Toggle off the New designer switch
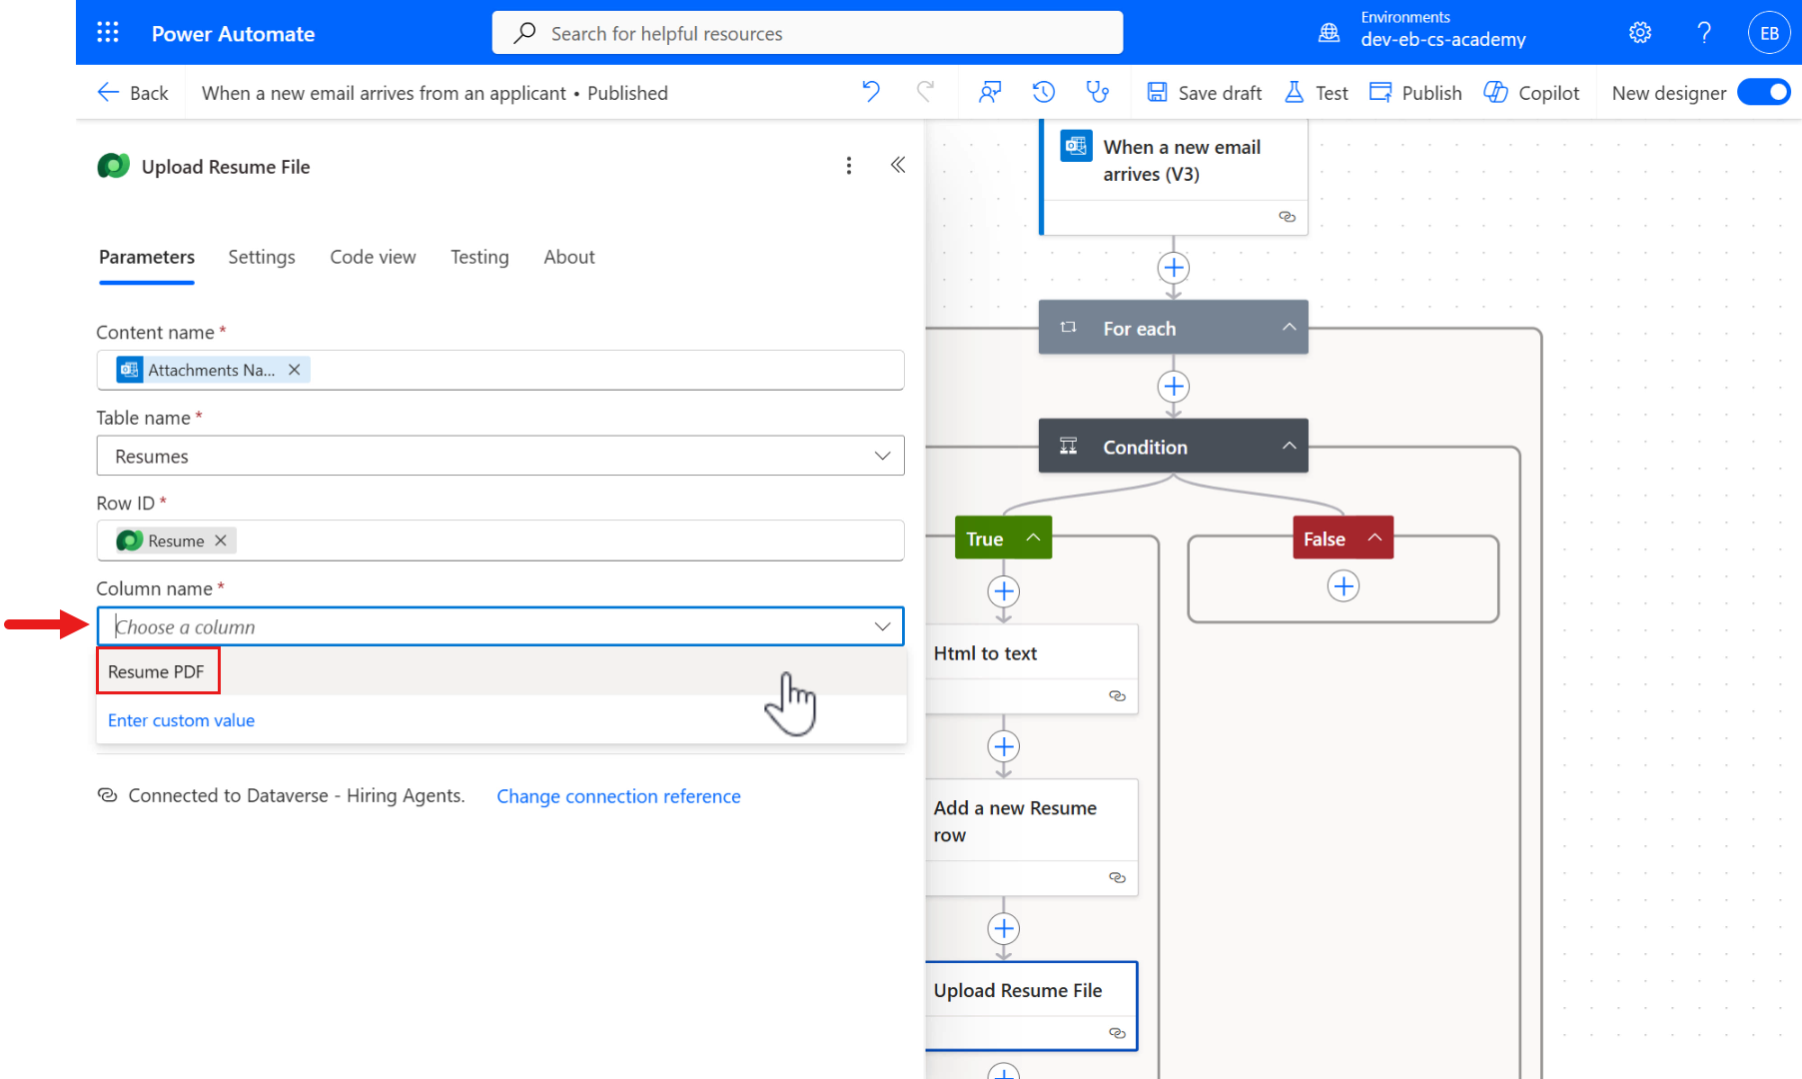Image resolution: width=1802 pixels, height=1079 pixels. [x=1764, y=92]
